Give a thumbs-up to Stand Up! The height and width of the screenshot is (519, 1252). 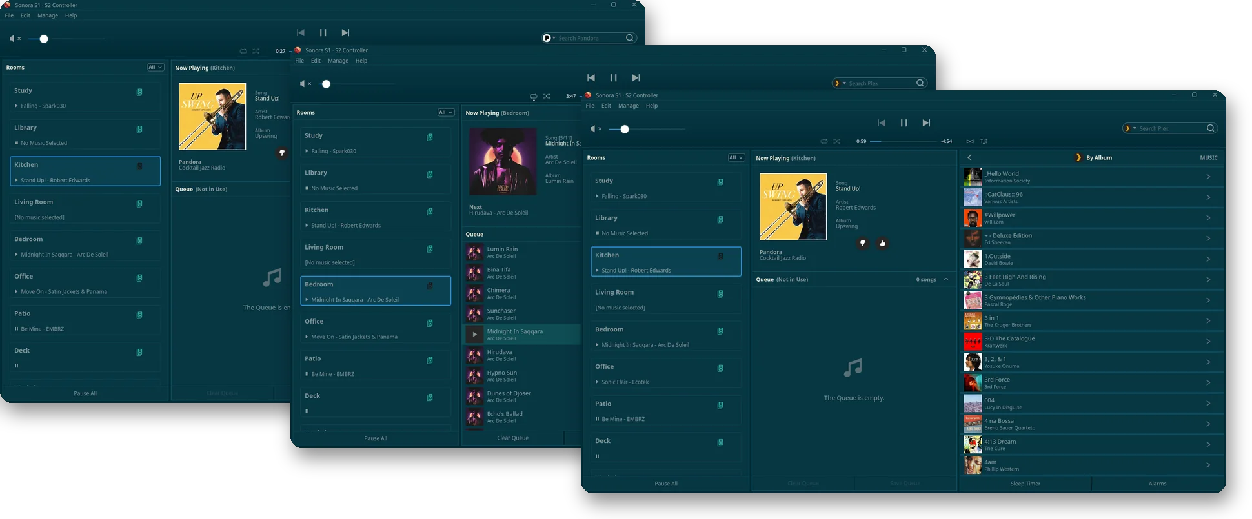(882, 243)
